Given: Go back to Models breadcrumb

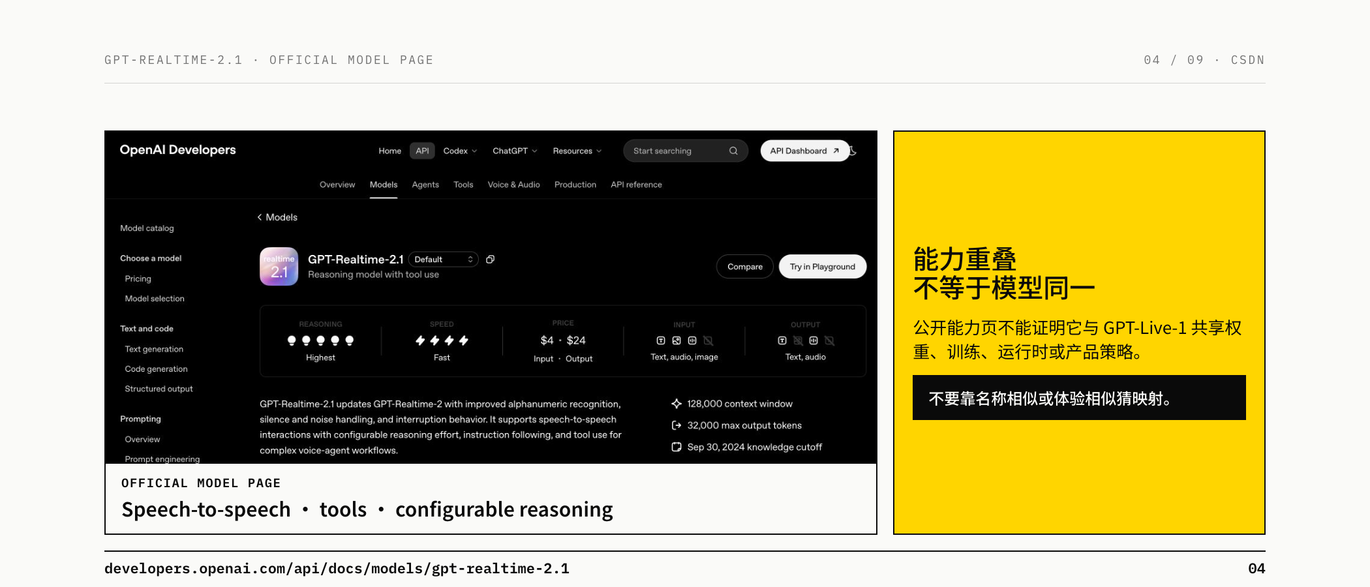Looking at the screenshot, I should click(281, 217).
